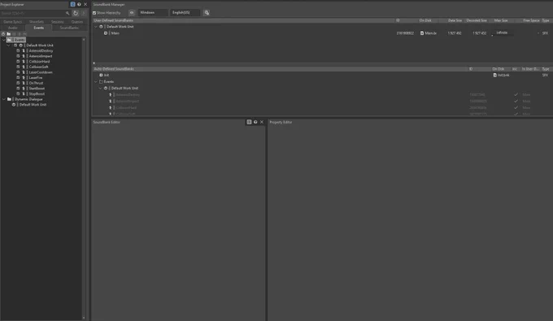Screen dimensions: 553x321
Task: Toggle the Inc. checkmark for AsteroidImpact
Action: (x=516, y=101)
